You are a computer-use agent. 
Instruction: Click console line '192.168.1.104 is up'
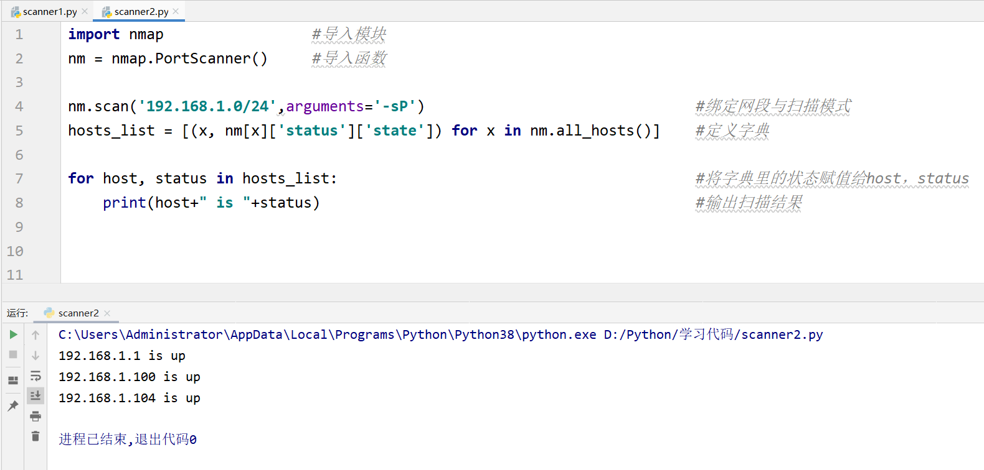point(130,398)
